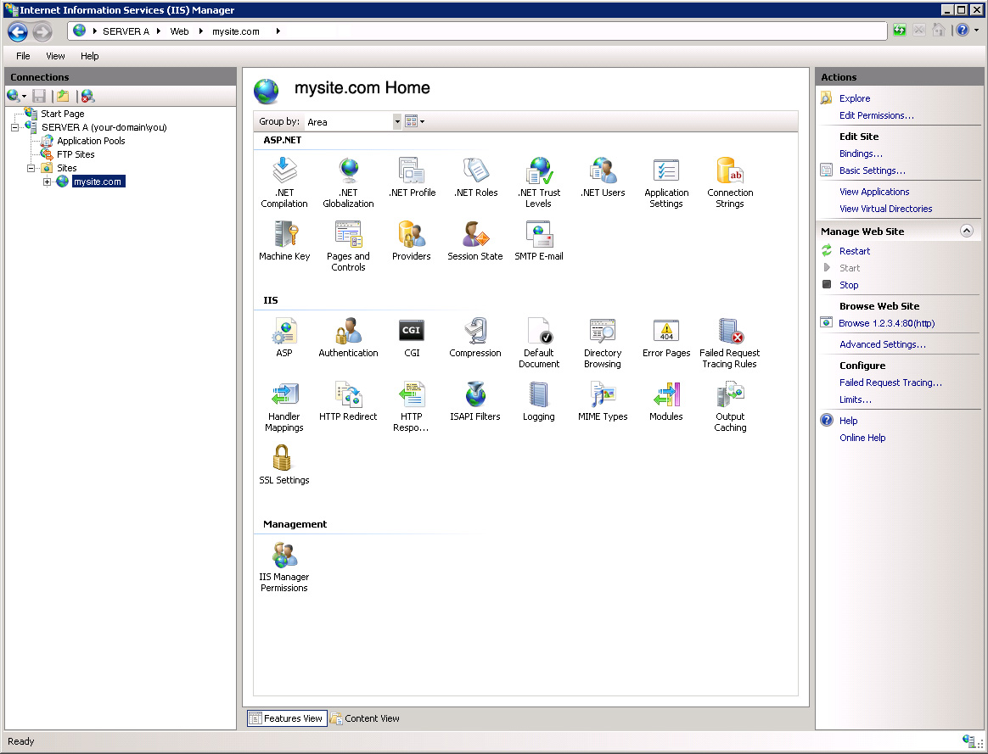Click the Up folder icon in Connections toolbar
The height and width of the screenshot is (754, 988).
(63, 96)
